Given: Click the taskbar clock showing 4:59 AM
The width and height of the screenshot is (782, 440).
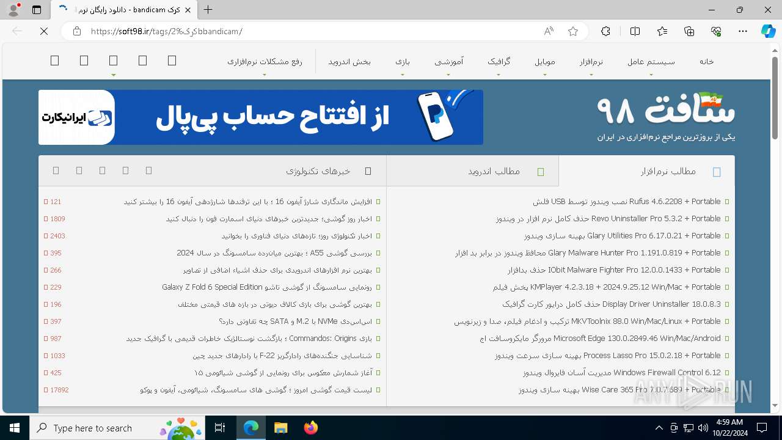Looking at the screenshot, I should pyautogui.click(x=729, y=427).
